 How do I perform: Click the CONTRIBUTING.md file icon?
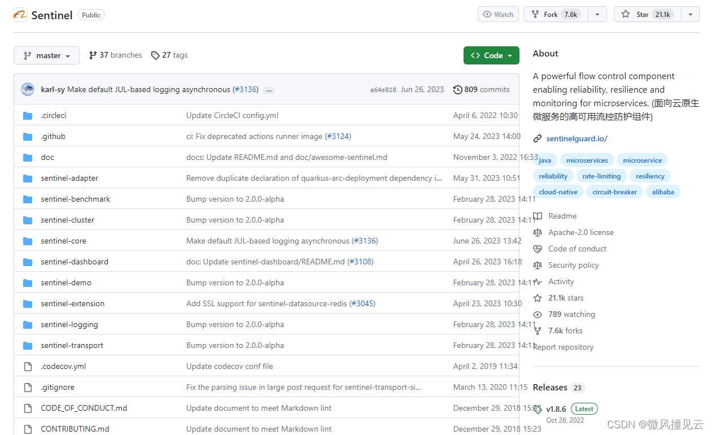[28, 429]
